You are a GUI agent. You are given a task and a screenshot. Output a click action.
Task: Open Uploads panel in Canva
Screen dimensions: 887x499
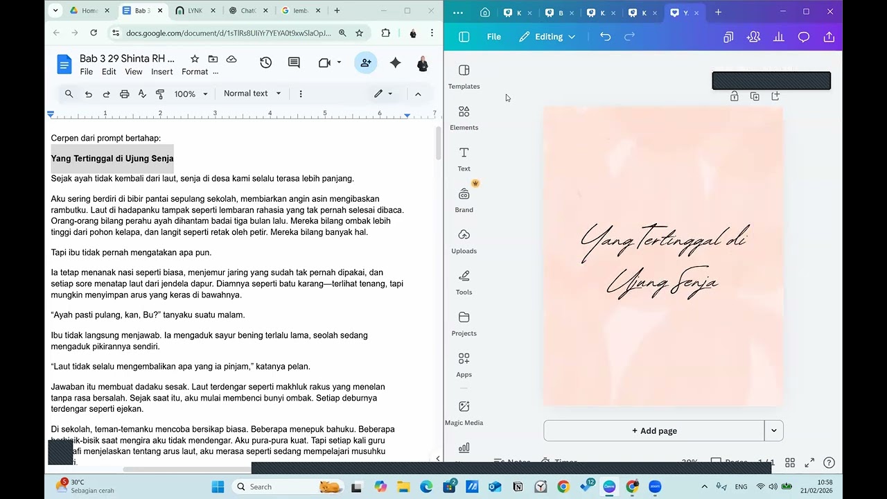tap(464, 241)
